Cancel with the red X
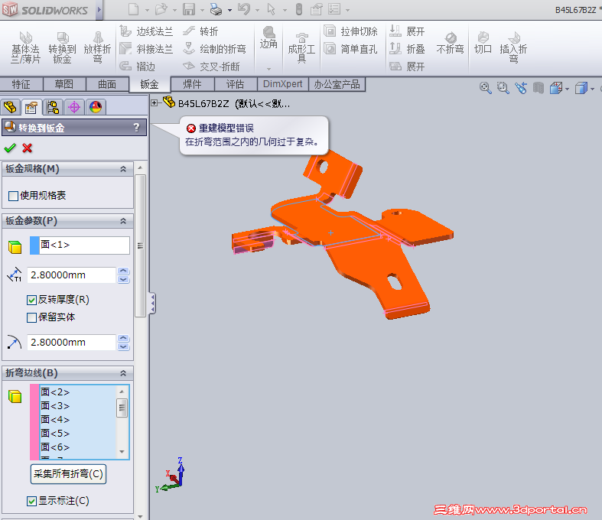Viewport: 602px width, 520px height. (27, 148)
